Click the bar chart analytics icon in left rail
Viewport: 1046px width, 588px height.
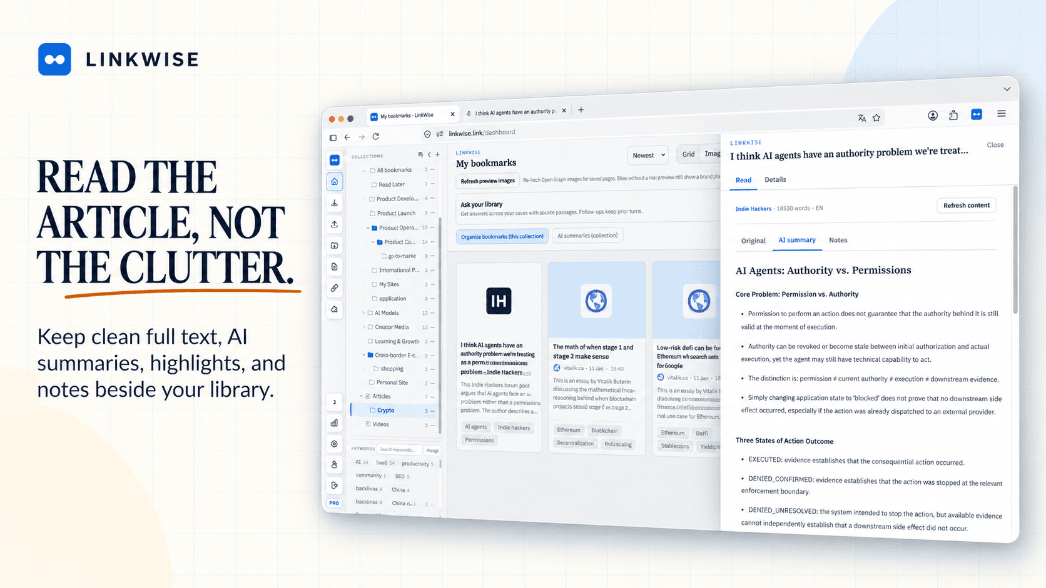point(335,423)
